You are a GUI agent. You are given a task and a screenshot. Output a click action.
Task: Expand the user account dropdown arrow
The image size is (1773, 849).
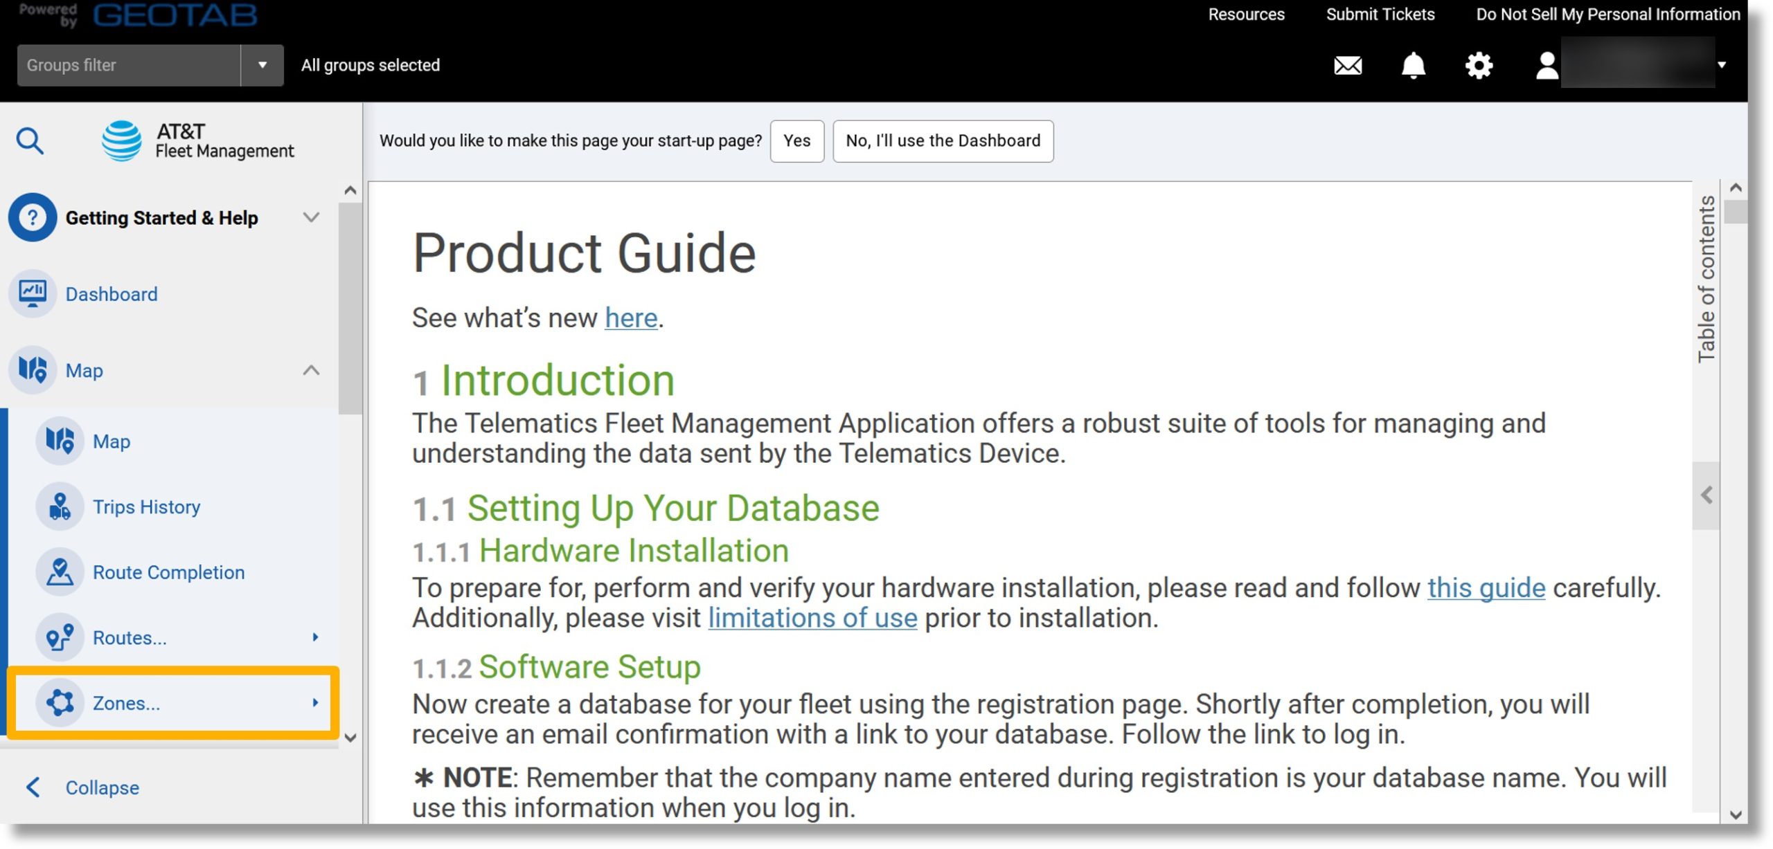coord(1722,65)
